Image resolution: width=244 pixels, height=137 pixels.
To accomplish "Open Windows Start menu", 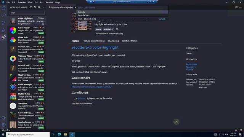I will (x=3, y=134).
